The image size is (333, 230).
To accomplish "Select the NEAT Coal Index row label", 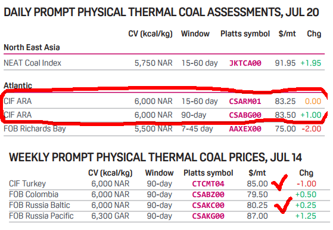I will click(33, 63).
